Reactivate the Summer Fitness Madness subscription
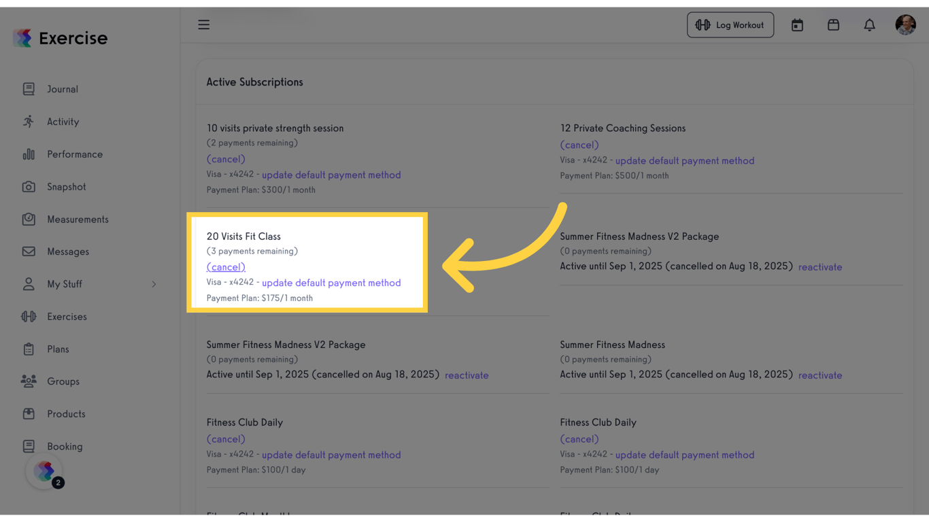Image resolution: width=929 pixels, height=522 pixels. click(820, 375)
